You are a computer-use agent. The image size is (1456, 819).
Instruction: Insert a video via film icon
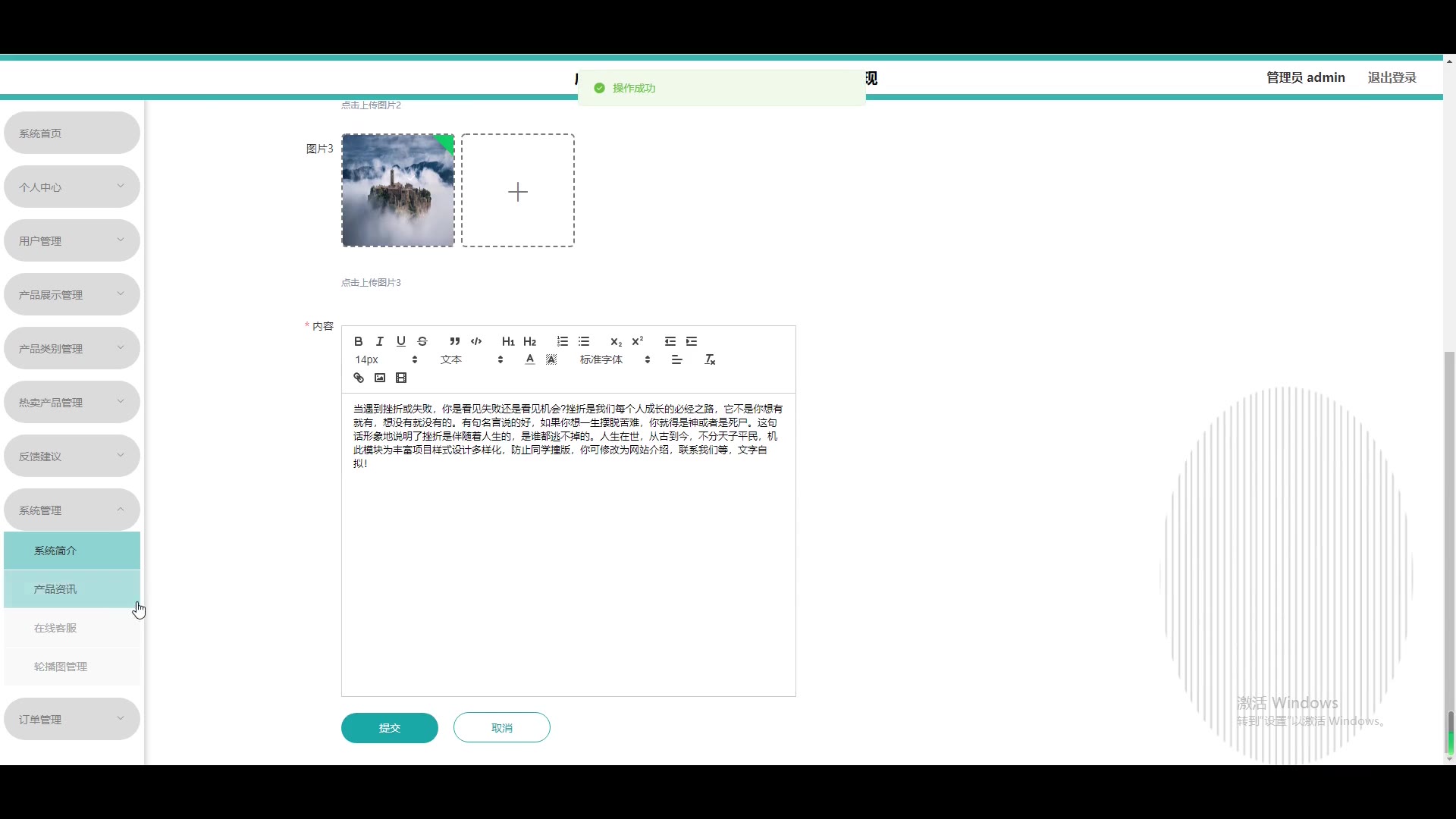(401, 378)
